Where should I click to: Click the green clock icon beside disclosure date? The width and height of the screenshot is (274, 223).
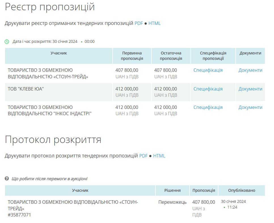click(7, 41)
